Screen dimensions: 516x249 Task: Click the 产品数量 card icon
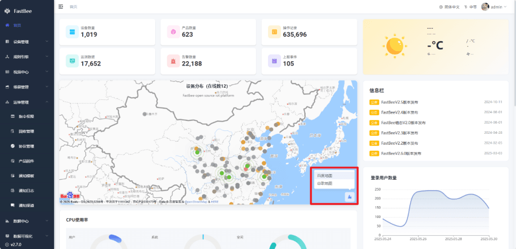pyautogui.click(x=173, y=32)
